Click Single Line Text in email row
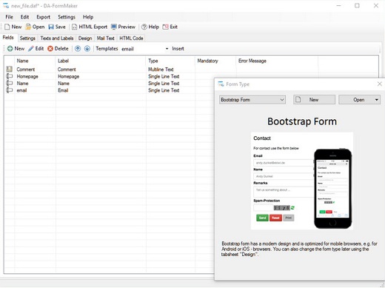 (x=164, y=90)
